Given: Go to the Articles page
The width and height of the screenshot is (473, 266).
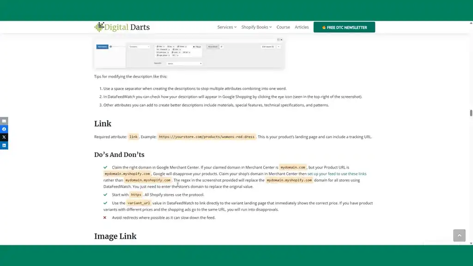Looking at the screenshot, I should (302, 27).
